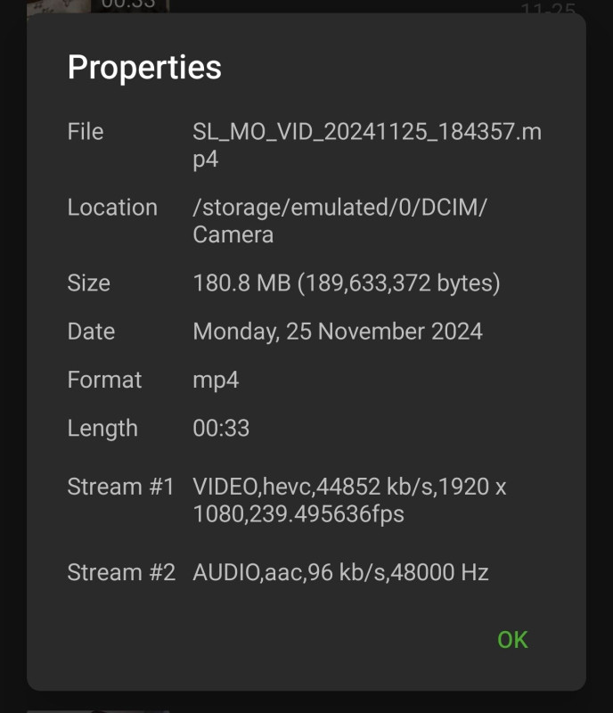Select the mp4 format value
This screenshot has width=613, height=713.
(216, 381)
